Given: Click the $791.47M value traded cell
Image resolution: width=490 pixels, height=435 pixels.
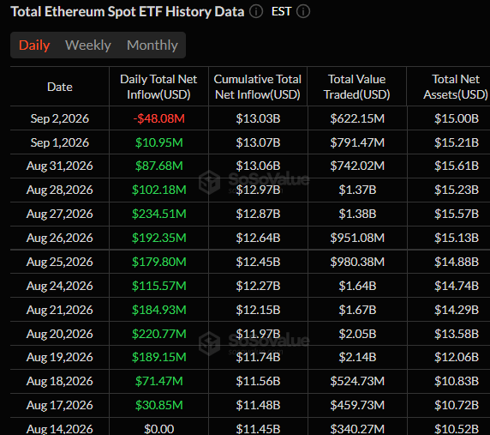Looking at the screenshot, I should click(x=357, y=142).
